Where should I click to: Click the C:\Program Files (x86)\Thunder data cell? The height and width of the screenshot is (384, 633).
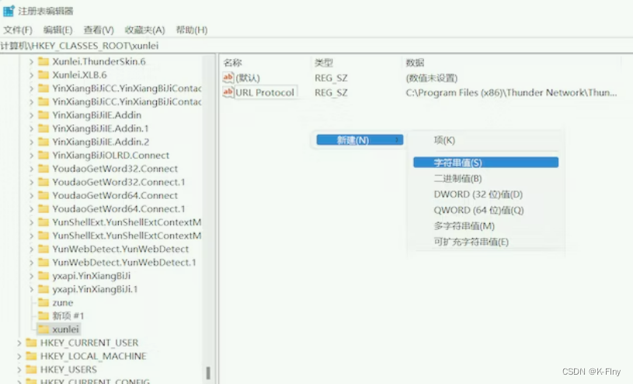[511, 93]
